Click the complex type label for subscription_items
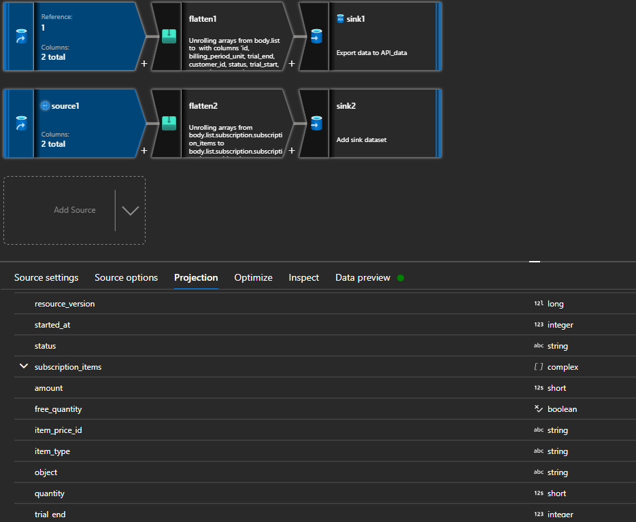This screenshot has width=636, height=522. tap(563, 367)
